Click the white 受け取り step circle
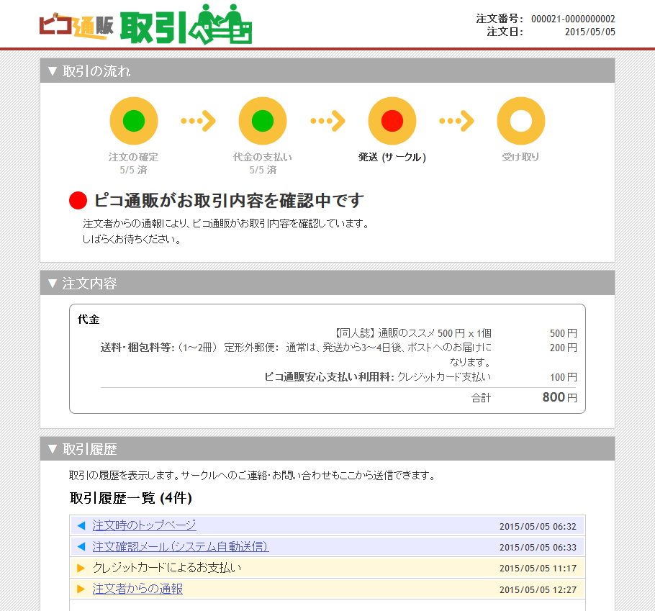 pos(520,121)
